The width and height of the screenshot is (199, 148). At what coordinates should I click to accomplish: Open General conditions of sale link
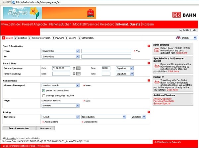pyautogui.click(x=23, y=146)
